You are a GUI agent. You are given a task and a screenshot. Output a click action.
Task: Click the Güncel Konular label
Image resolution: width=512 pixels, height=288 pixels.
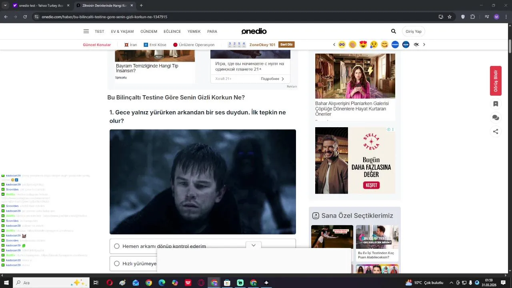point(97,45)
